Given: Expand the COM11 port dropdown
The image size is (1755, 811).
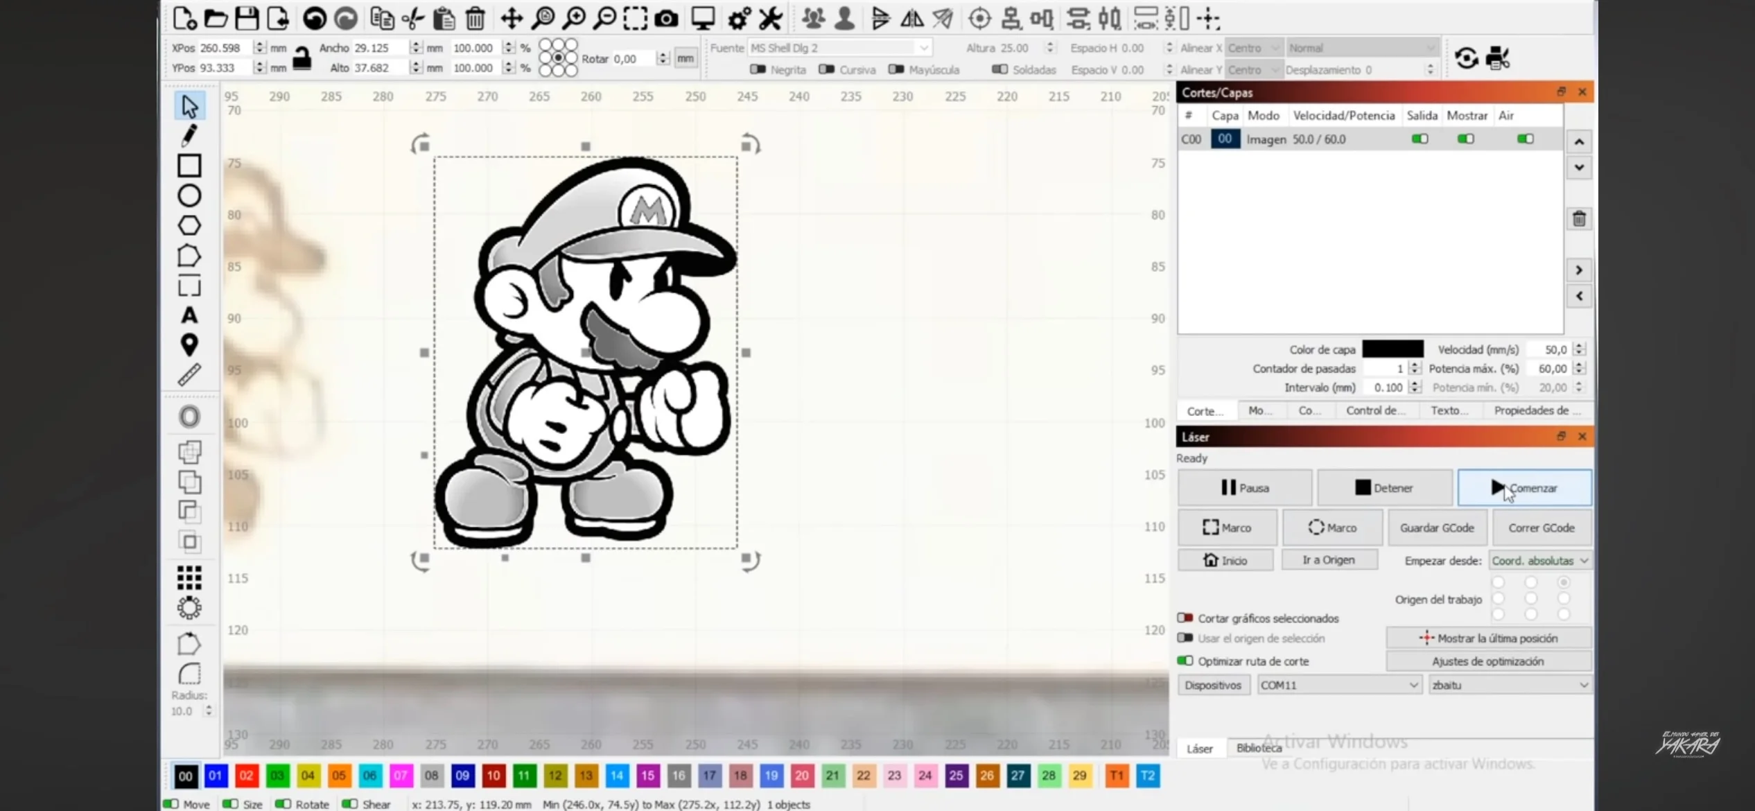Looking at the screenshot, I should coord(1338,685).
